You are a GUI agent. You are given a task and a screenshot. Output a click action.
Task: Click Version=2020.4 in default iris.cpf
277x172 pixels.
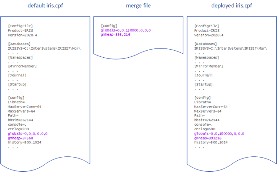[x=22, y=35]
